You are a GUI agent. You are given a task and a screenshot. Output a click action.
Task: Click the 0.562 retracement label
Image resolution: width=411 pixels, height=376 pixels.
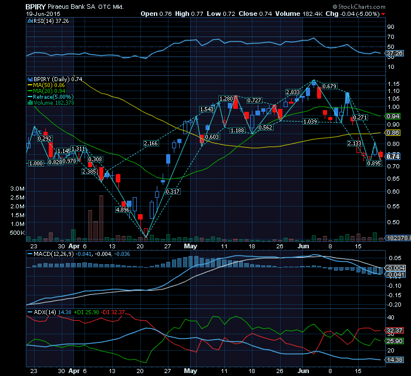point(265,128)
